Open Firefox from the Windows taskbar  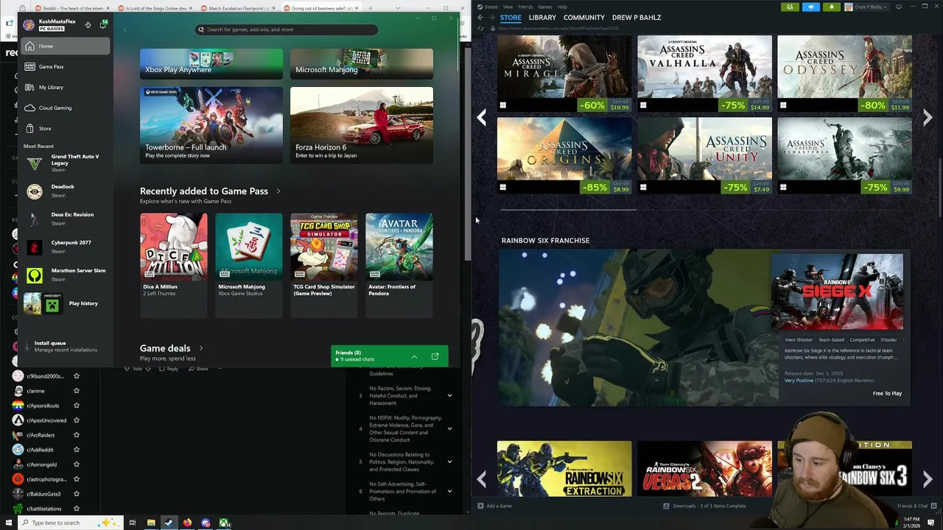coord(187,523)
